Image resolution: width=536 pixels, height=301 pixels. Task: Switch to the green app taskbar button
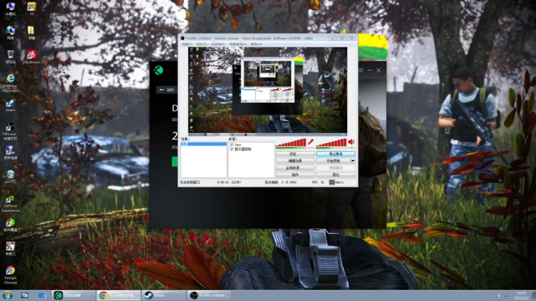click(74, 296)
